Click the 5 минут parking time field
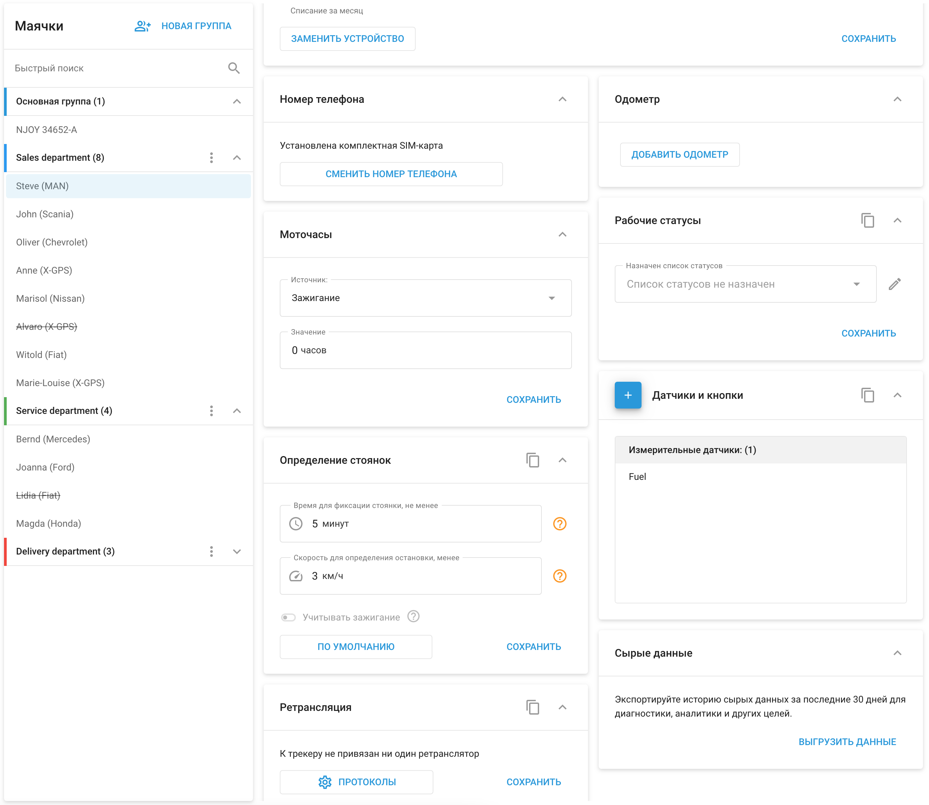 tap(410, 524)
